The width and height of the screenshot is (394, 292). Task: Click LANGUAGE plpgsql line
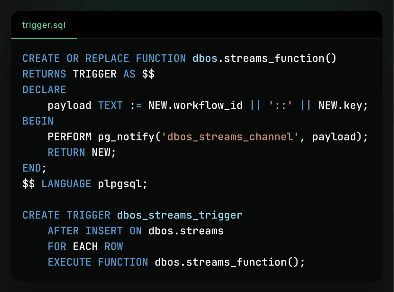tap(85, 184)
